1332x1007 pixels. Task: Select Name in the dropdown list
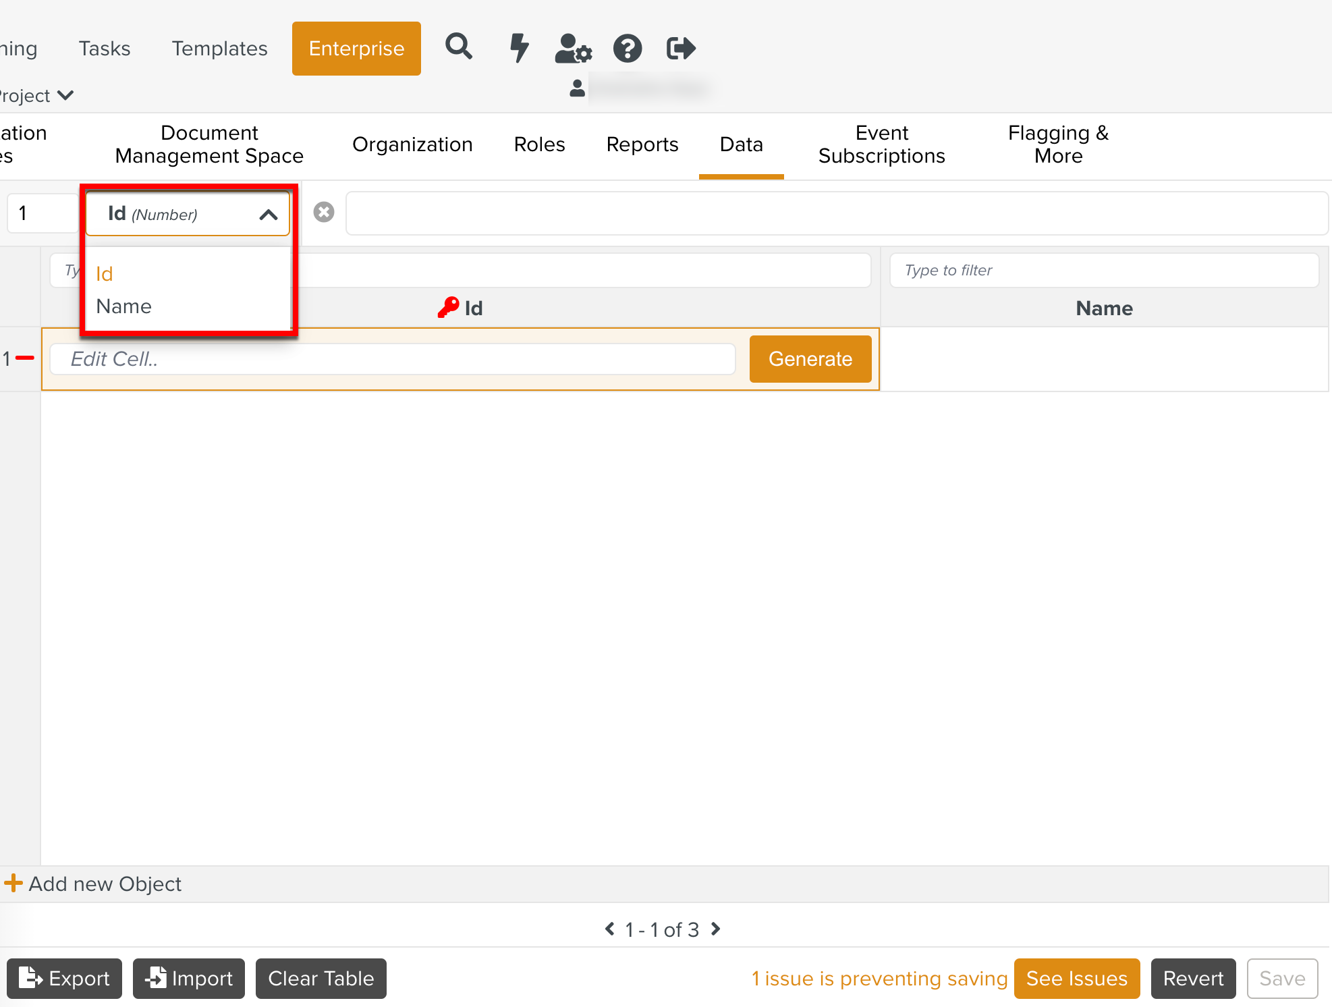pyautogui.click(x=124, y=306)
